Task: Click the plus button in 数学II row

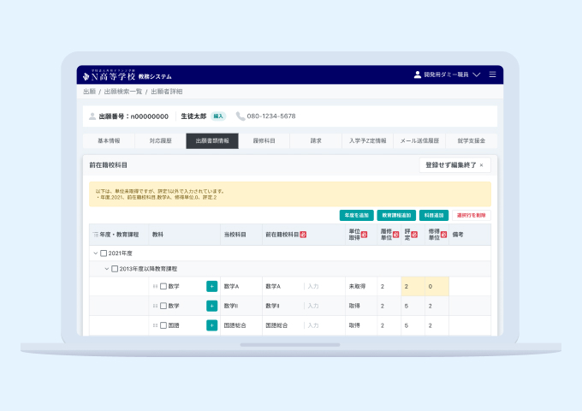Action: click(x=211, y=306)
